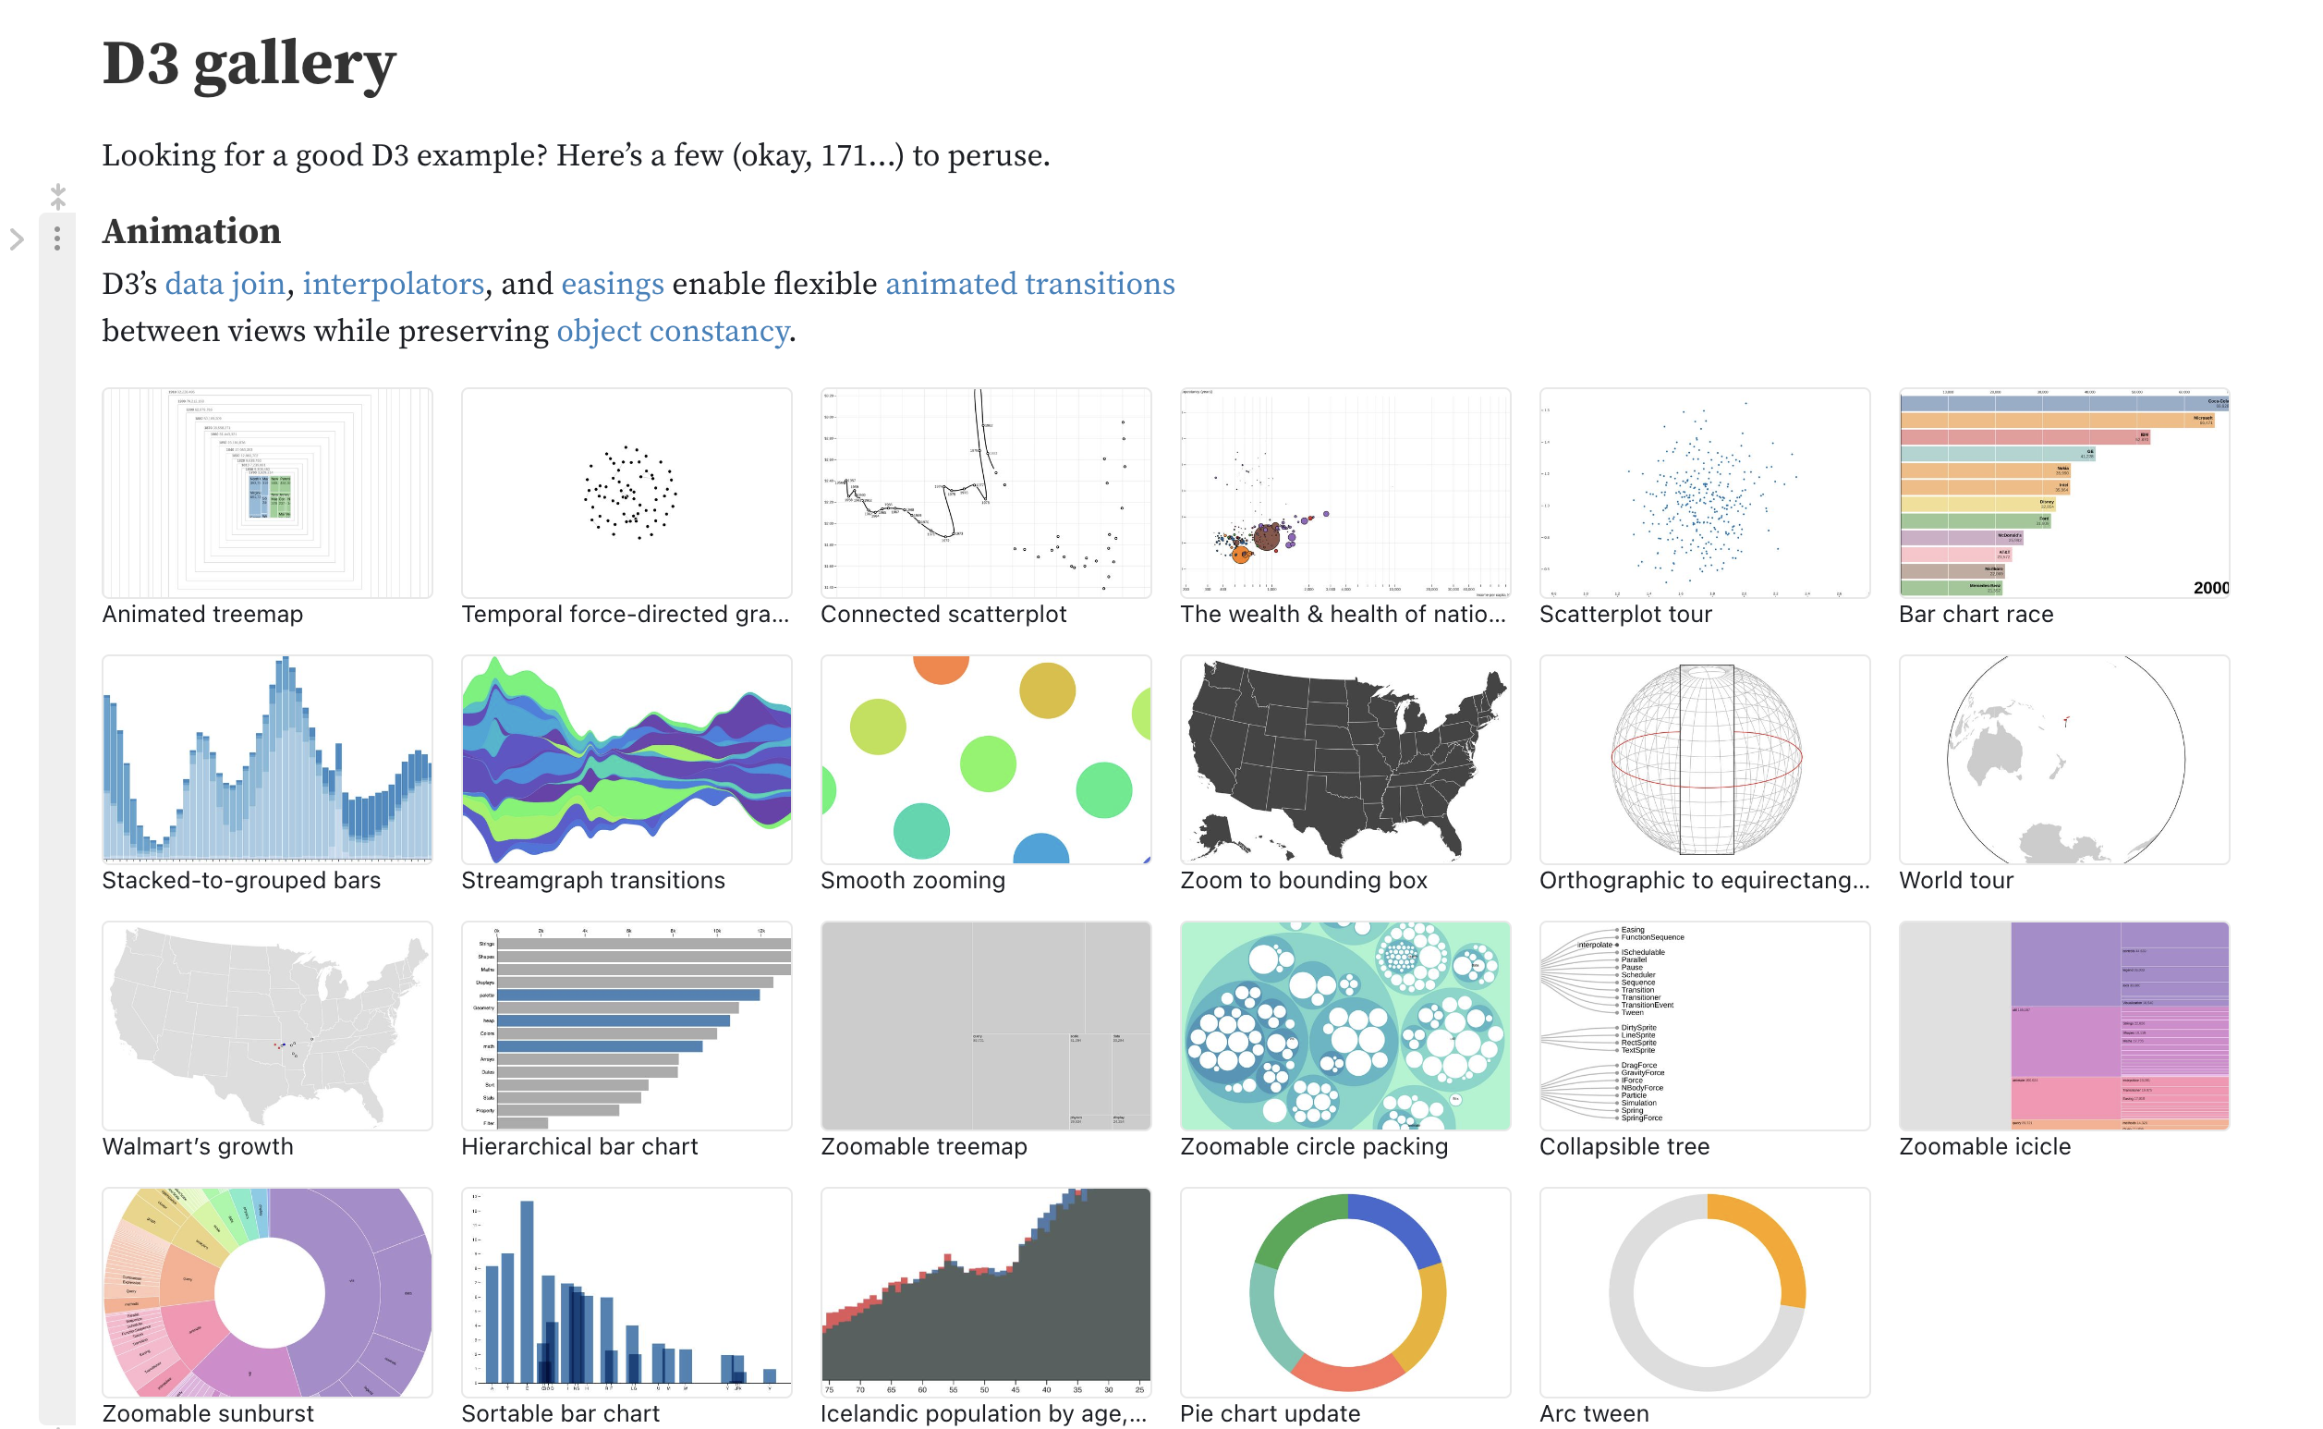
Task: Click the collapse-gutter arrows icon
Action: 57,196
